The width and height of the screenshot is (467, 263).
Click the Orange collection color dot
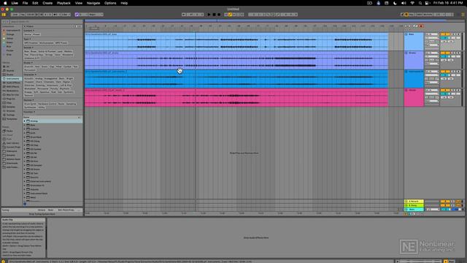pyautogui.click(x=4, y=34)
